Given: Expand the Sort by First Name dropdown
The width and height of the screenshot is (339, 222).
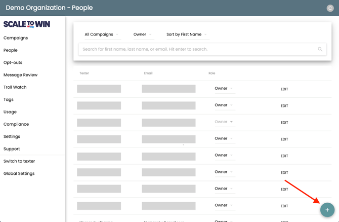Looking at the screenshot, I should (186, 34).
